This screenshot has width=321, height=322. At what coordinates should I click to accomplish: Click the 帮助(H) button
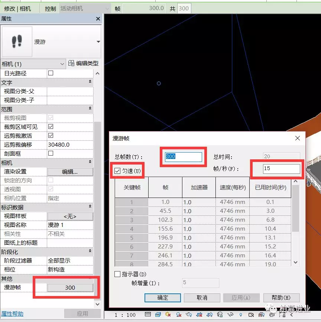(x=281, y=297)
